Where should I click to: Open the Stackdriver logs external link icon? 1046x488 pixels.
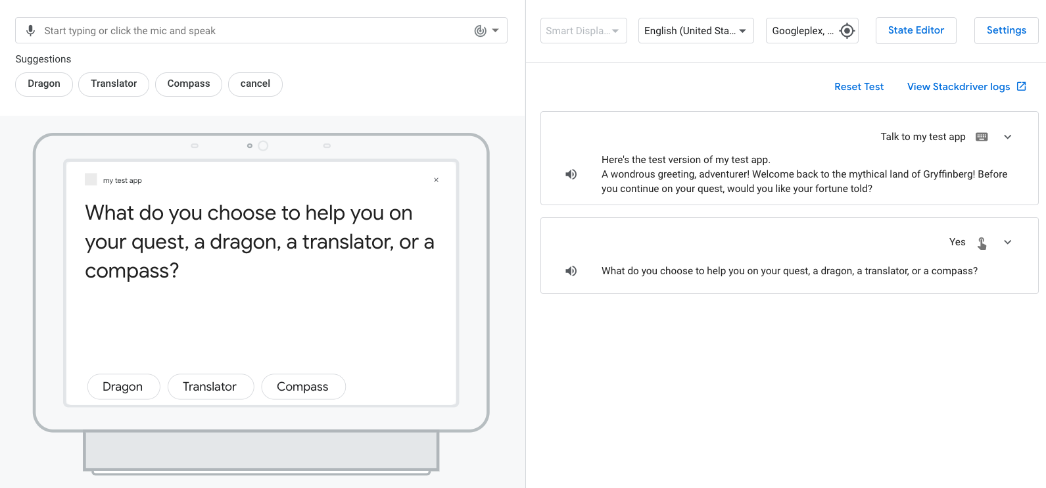coord(1021,87)
